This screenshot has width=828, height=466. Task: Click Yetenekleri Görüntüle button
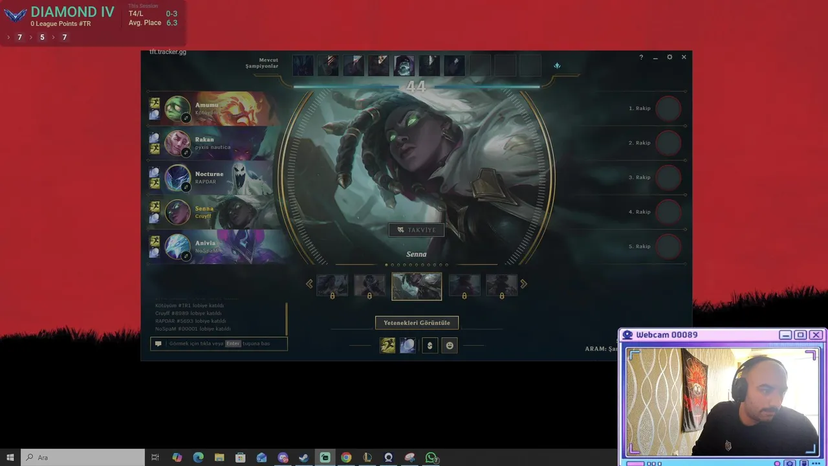417,322
